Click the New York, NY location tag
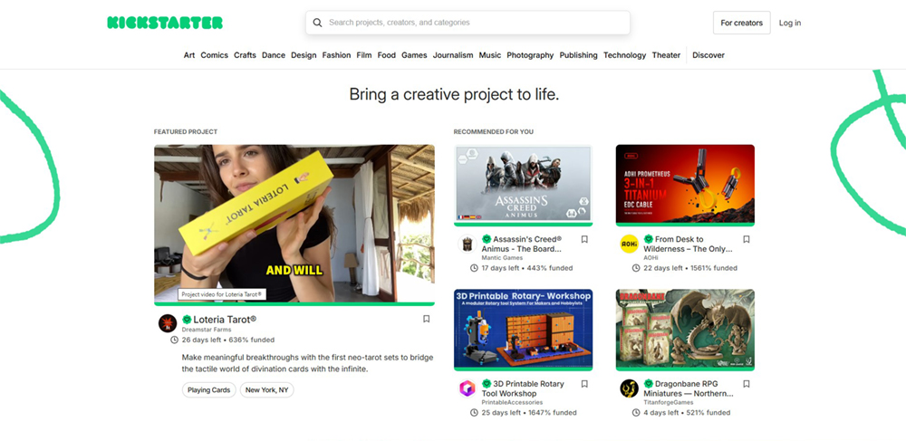 click(x=267, y=390)
